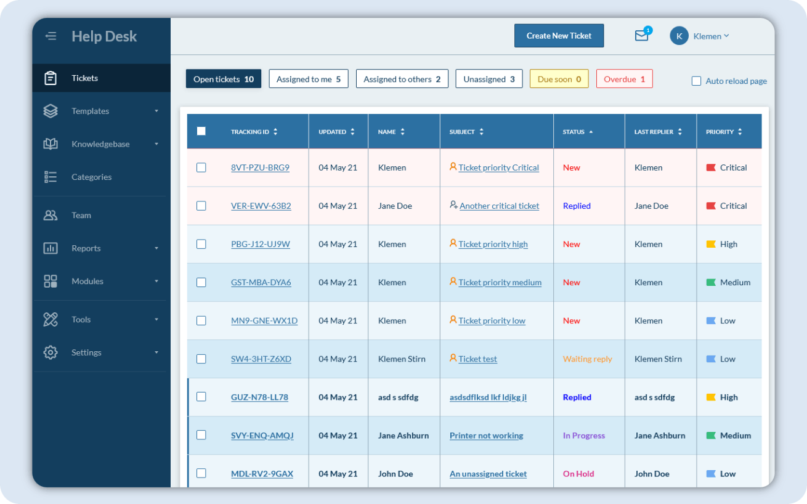Click the In Progress status text
This screenshot has width=807, height=504.
[584, 436]
